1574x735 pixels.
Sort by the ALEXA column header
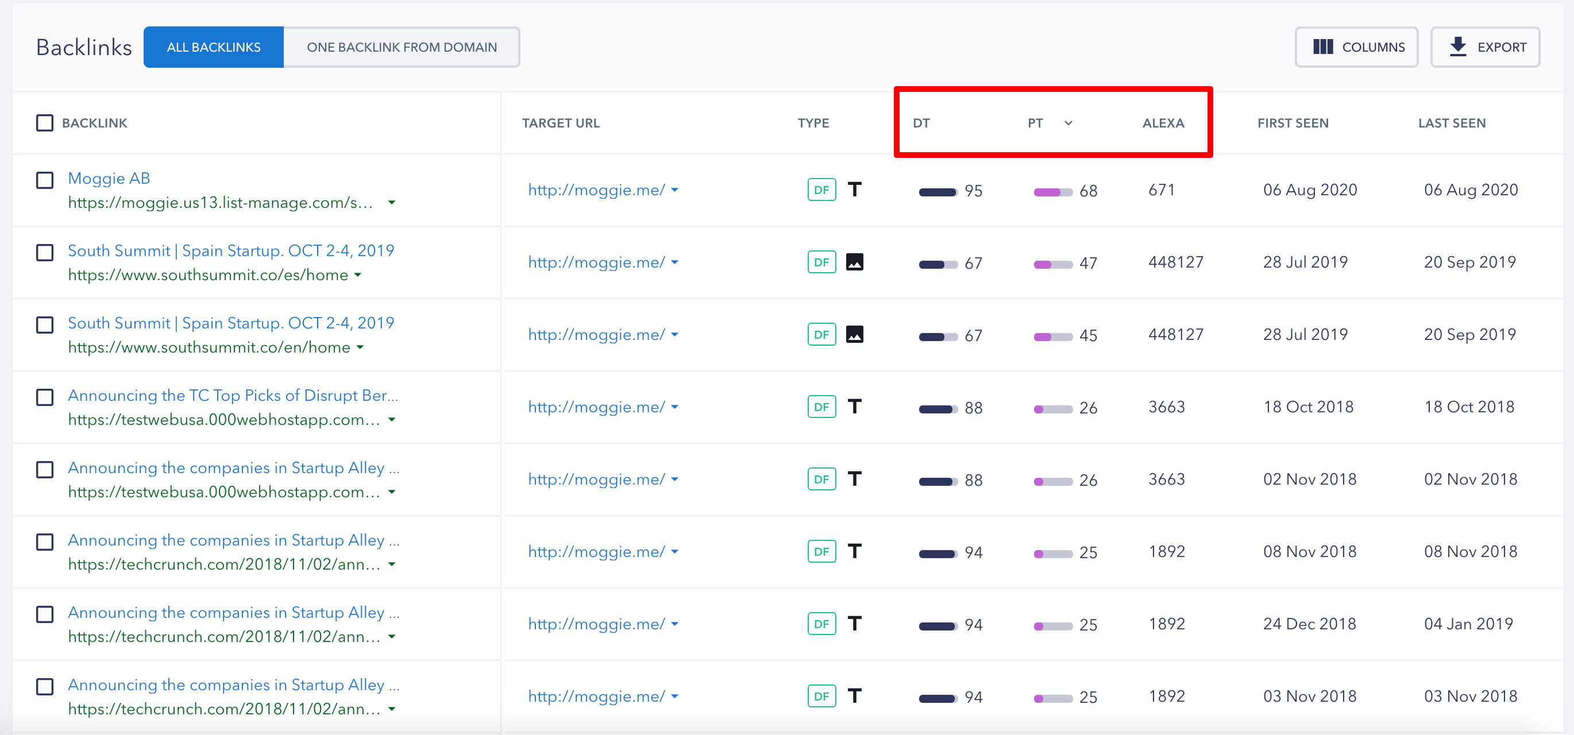tap(1163, 123)
